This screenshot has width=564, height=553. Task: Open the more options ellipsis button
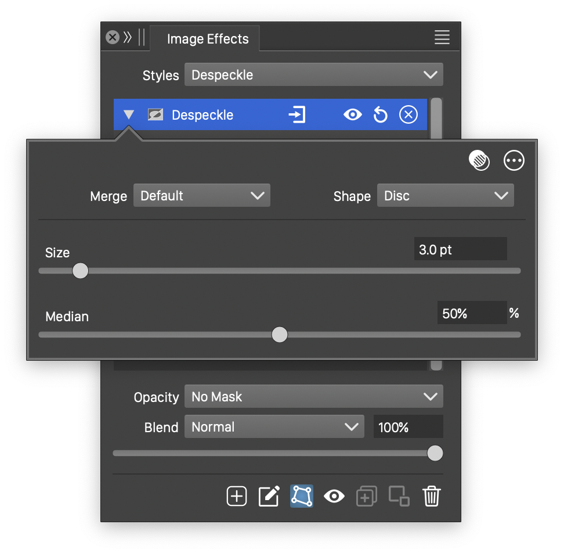point(514,160)
